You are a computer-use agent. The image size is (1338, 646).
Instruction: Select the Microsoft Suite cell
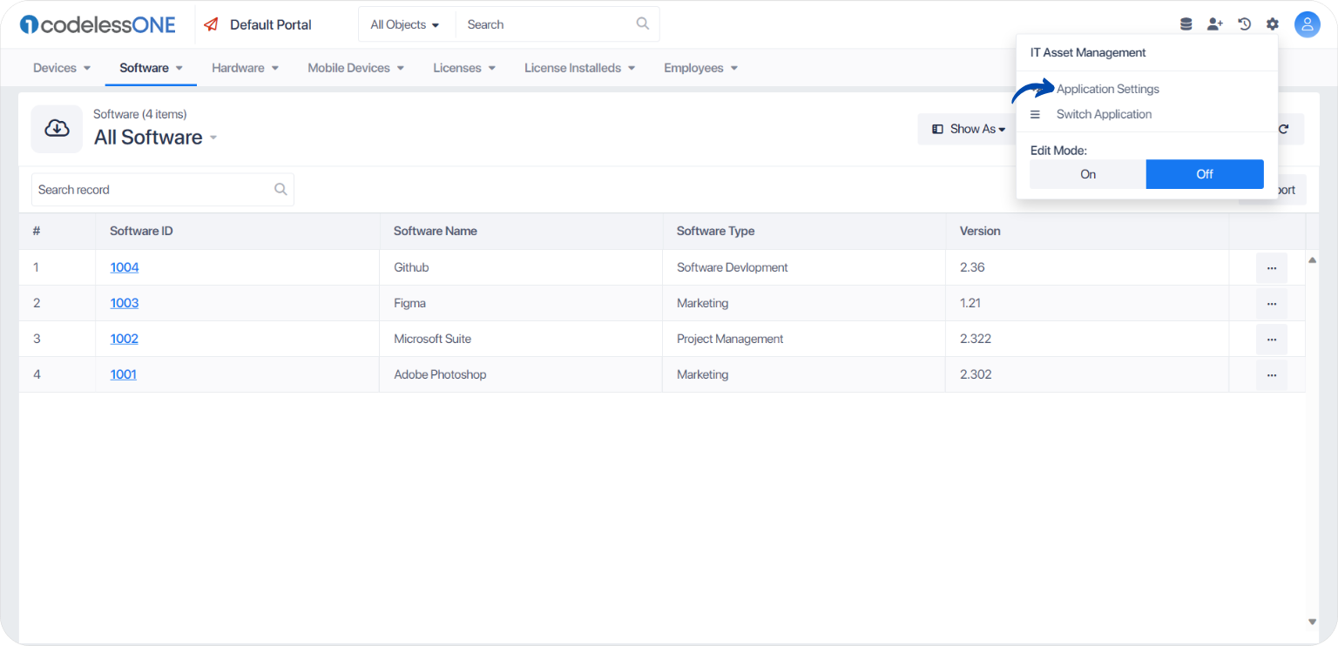tap(521, 339)
